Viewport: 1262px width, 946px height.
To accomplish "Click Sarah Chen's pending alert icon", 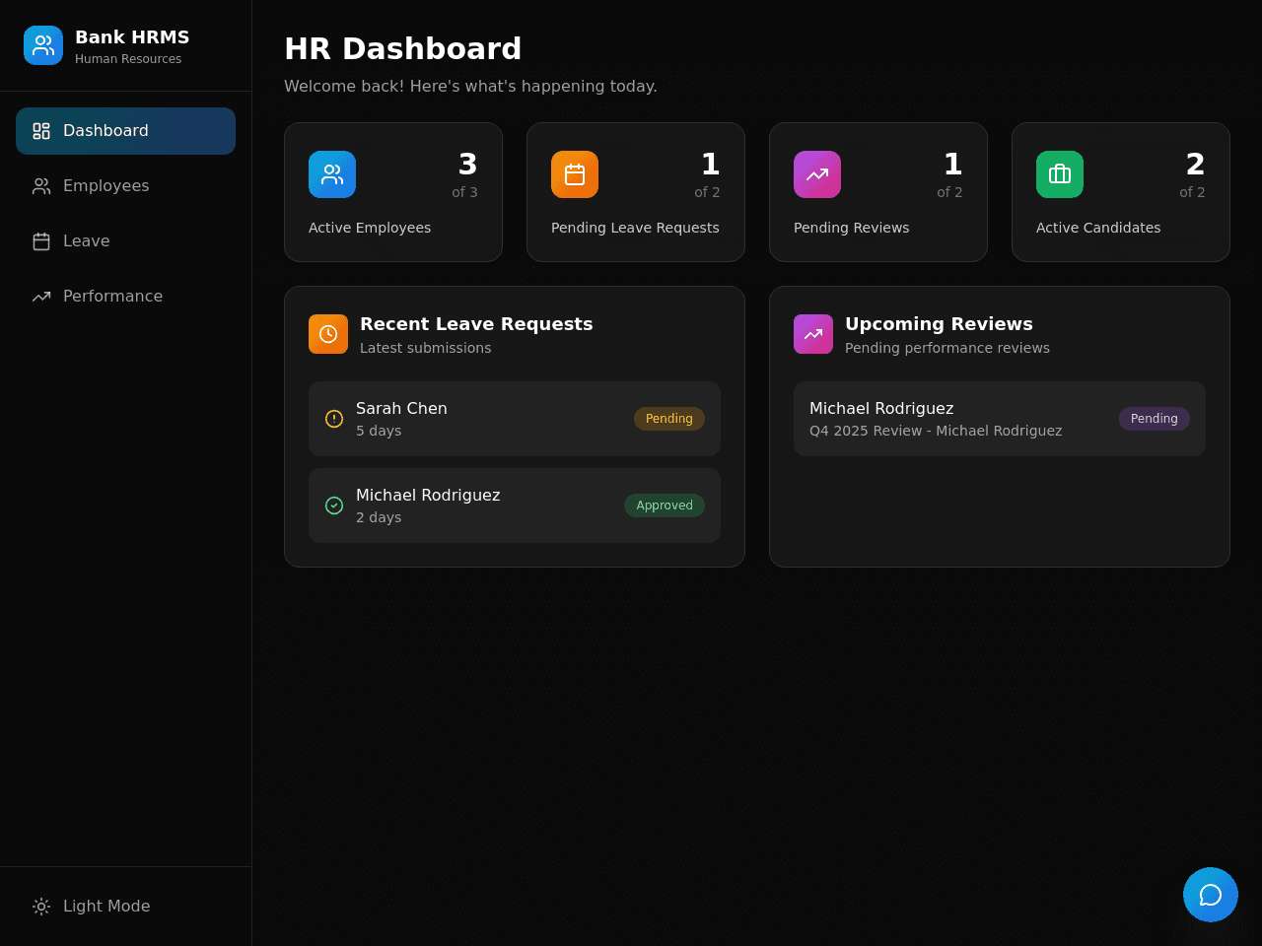I will pos(334,419).
